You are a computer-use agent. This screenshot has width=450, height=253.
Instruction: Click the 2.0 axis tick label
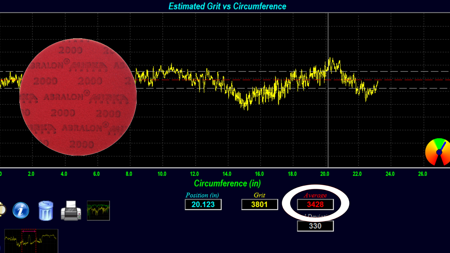pyautogui.click(x=31, y=174)
